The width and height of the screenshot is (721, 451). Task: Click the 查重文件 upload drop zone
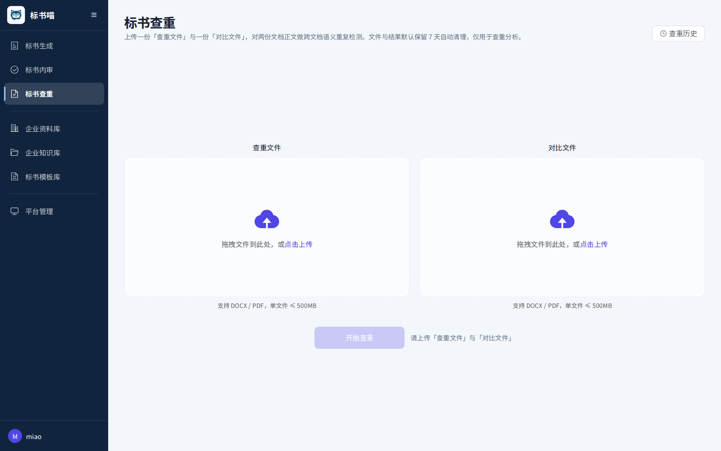tap(267, 227)
